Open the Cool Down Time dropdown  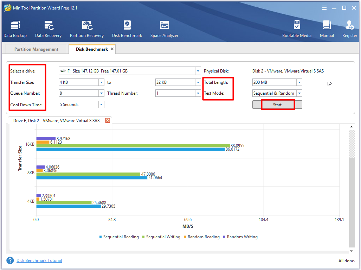click(101, 105)
